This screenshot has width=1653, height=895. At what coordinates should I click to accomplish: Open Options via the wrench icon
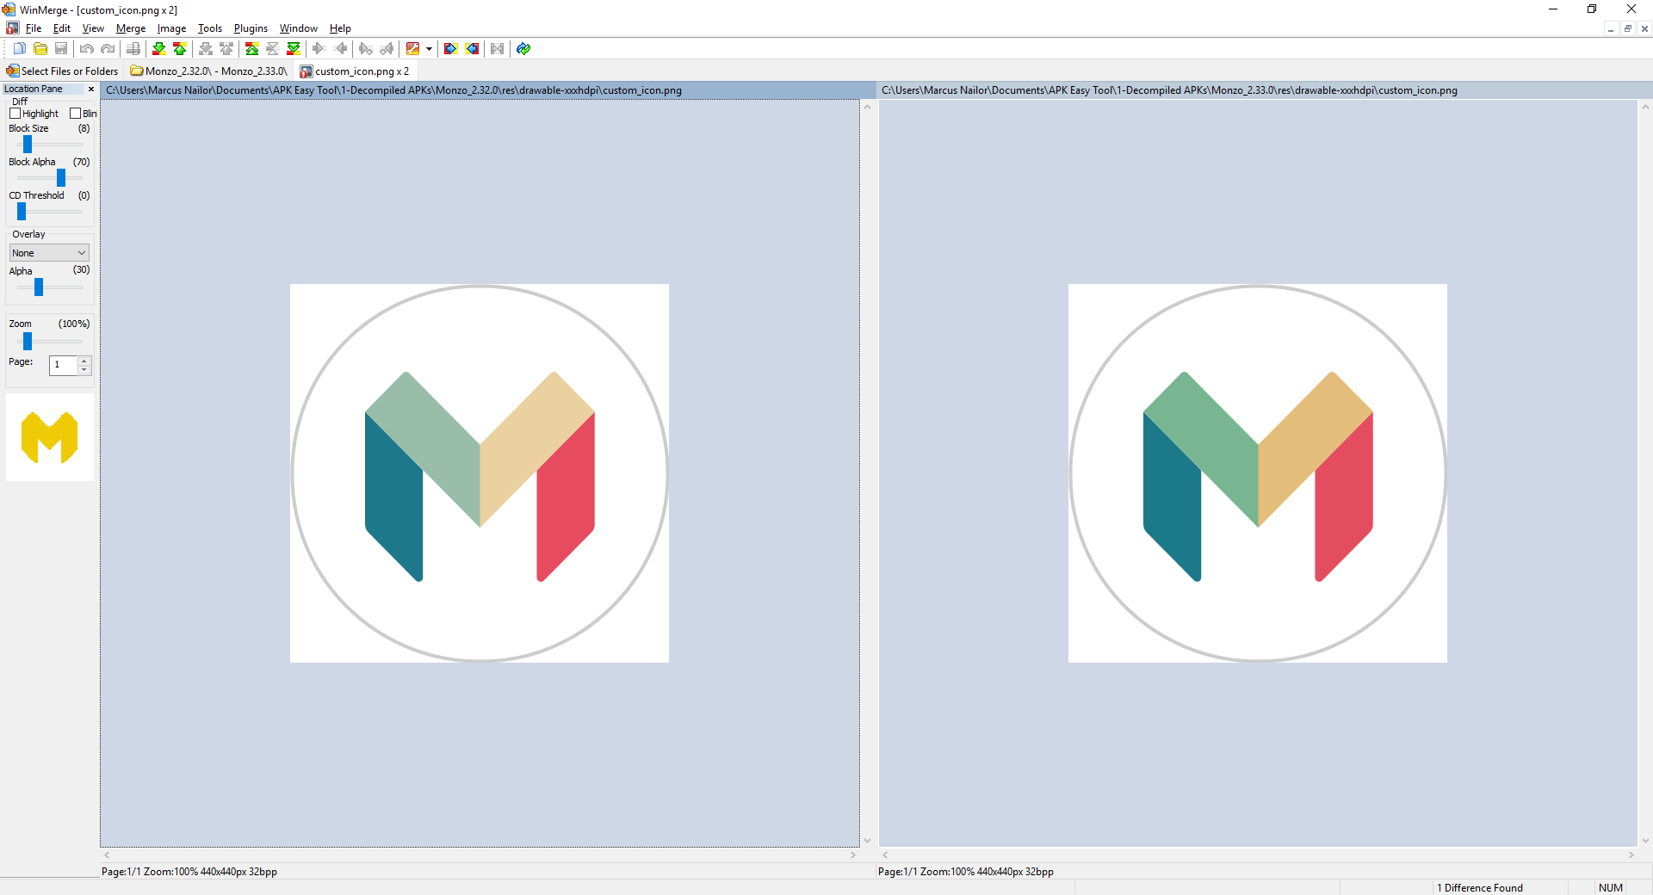click(413, 49)
